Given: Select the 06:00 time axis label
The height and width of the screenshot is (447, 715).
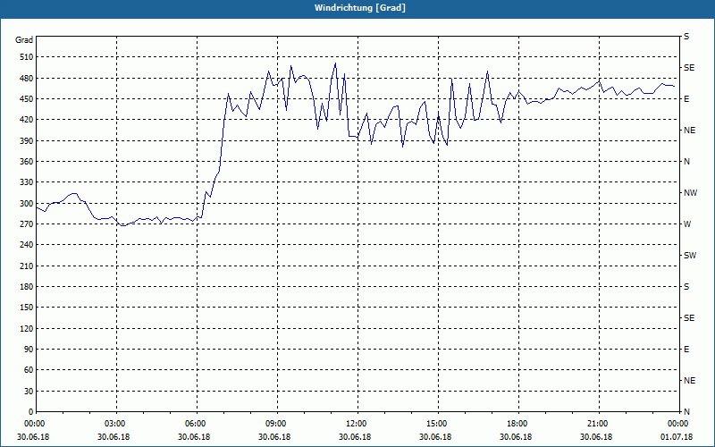Looking at the screenshot, I should (197, 424).
